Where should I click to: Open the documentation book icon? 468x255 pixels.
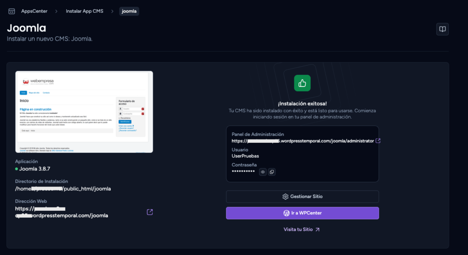coord(442,29)
